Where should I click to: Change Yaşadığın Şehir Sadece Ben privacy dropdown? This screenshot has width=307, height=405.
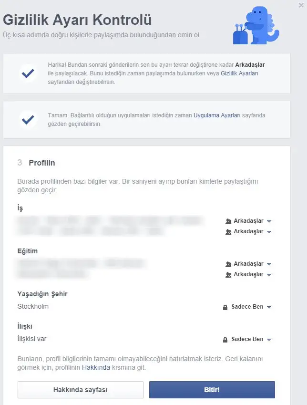(247, 307)
